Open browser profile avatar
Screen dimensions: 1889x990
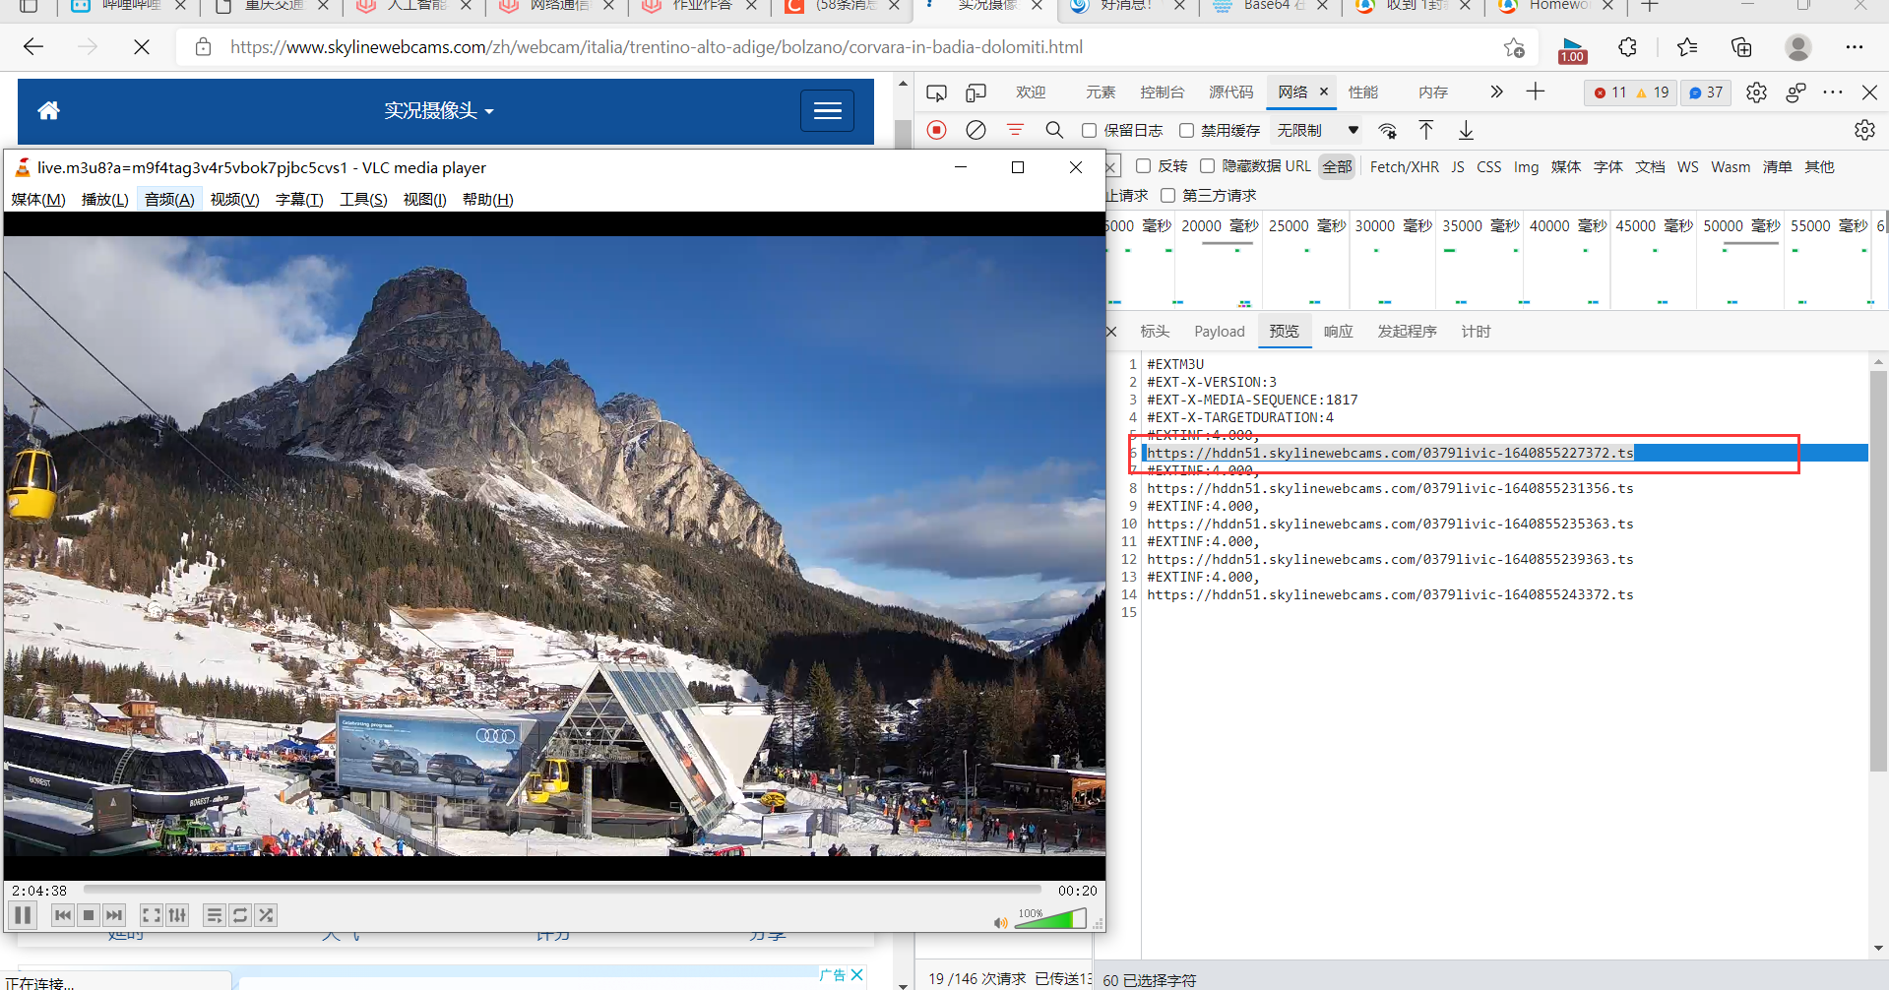tap(1798, 47)
